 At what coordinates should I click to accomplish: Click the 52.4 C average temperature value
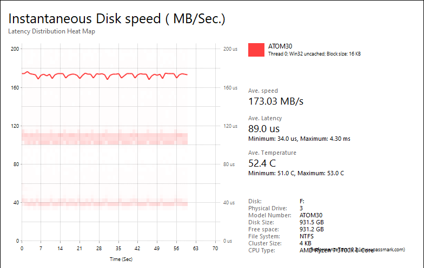pos(262,163)
